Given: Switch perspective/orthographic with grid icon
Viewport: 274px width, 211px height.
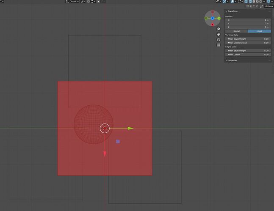Looking at the screenshot, I should pyautogui.click(x=219, y=45).
